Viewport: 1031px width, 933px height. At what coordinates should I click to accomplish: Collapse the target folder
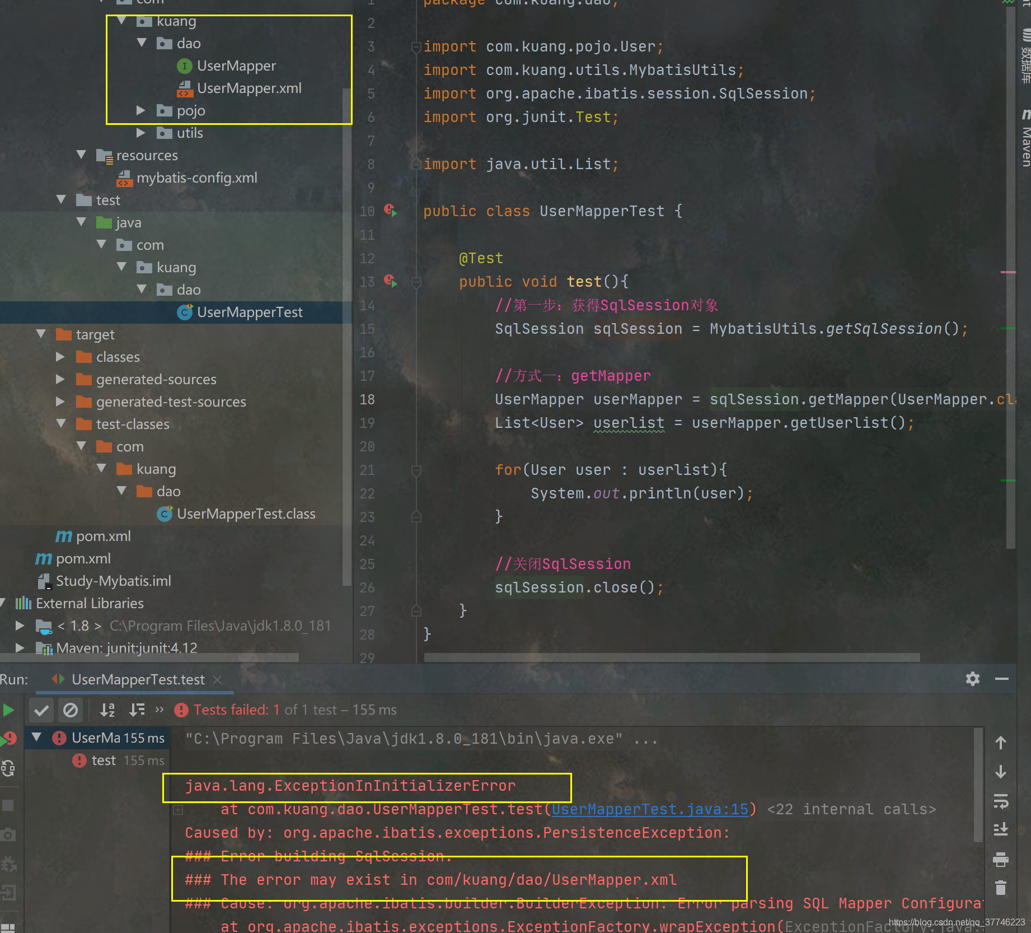point(41,334)
